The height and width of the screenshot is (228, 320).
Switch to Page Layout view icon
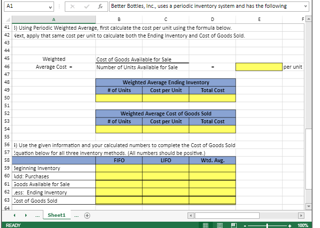point(220,226)
